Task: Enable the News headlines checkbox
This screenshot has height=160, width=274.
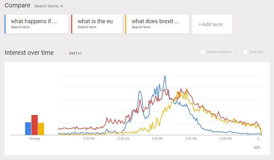Action: click(203, 52)
